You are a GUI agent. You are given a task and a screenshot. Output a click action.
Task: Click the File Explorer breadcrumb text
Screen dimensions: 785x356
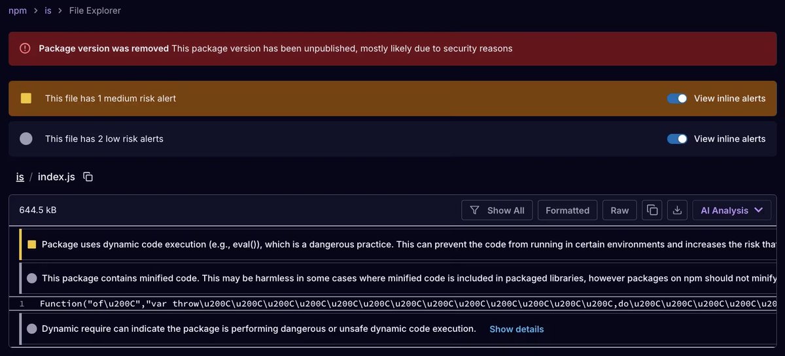95,10
